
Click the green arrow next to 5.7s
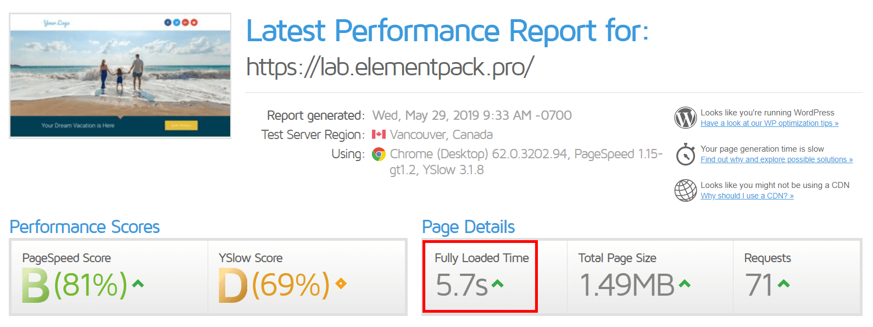click(x=497, y=284)
